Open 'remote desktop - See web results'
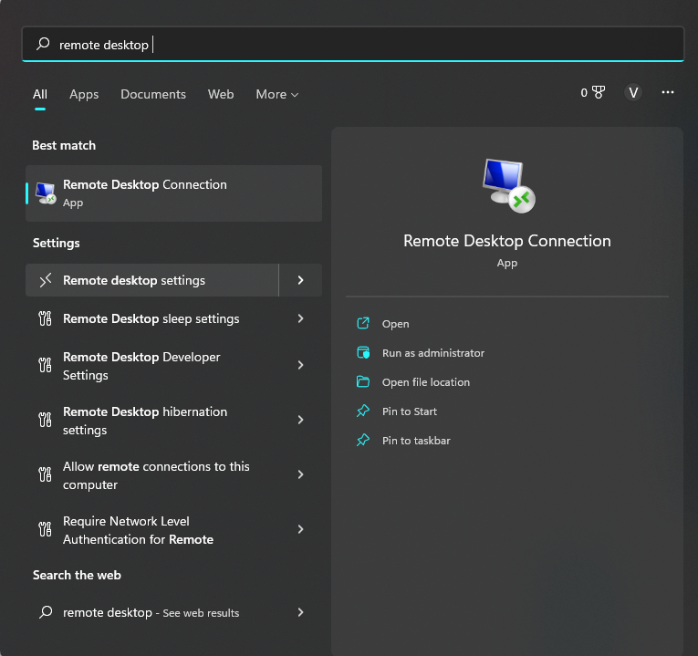 click(x=151, y=613)
